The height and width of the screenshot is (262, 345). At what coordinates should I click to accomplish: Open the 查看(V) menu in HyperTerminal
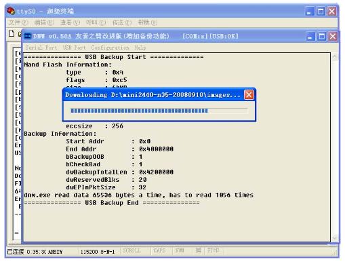70,22
